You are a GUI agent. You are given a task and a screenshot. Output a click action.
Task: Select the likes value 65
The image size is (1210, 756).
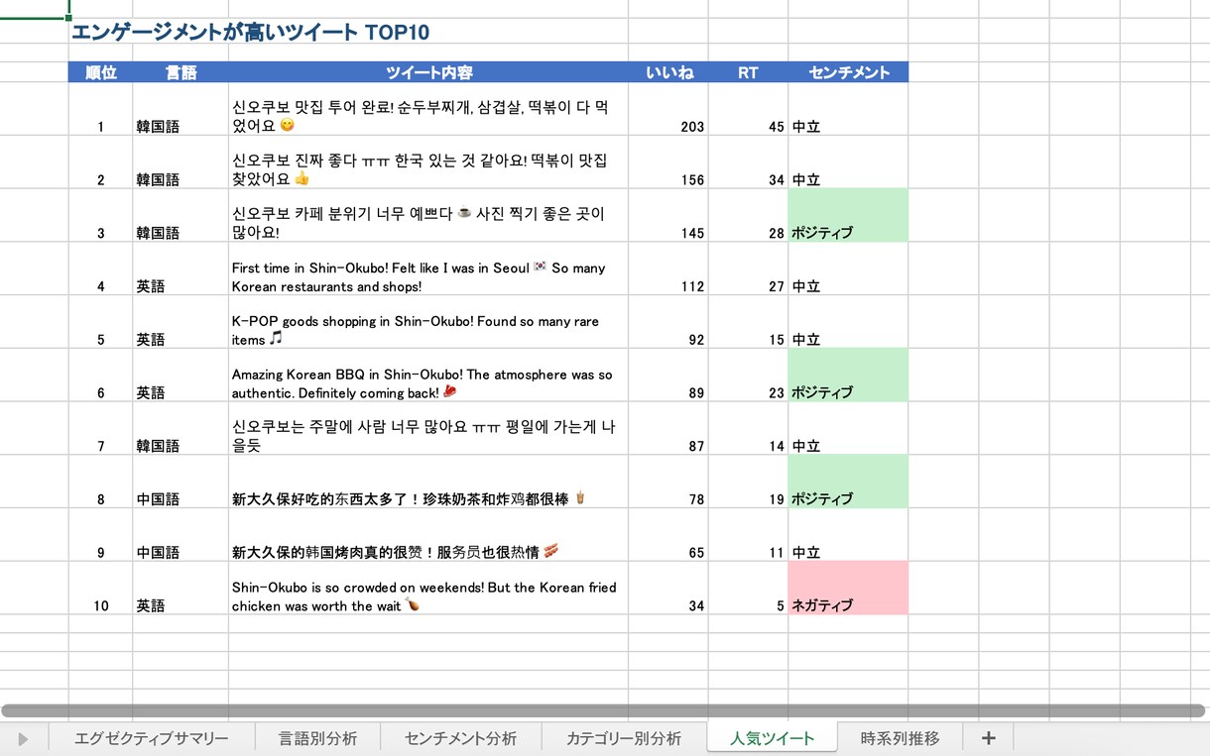(x=668, y=535)
